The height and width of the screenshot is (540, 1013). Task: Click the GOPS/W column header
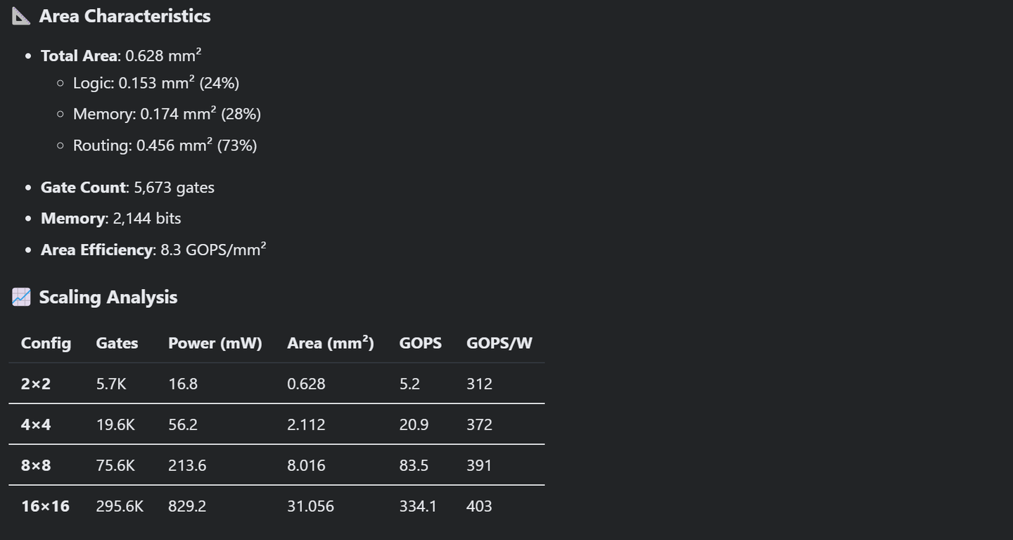click(499, 343)
